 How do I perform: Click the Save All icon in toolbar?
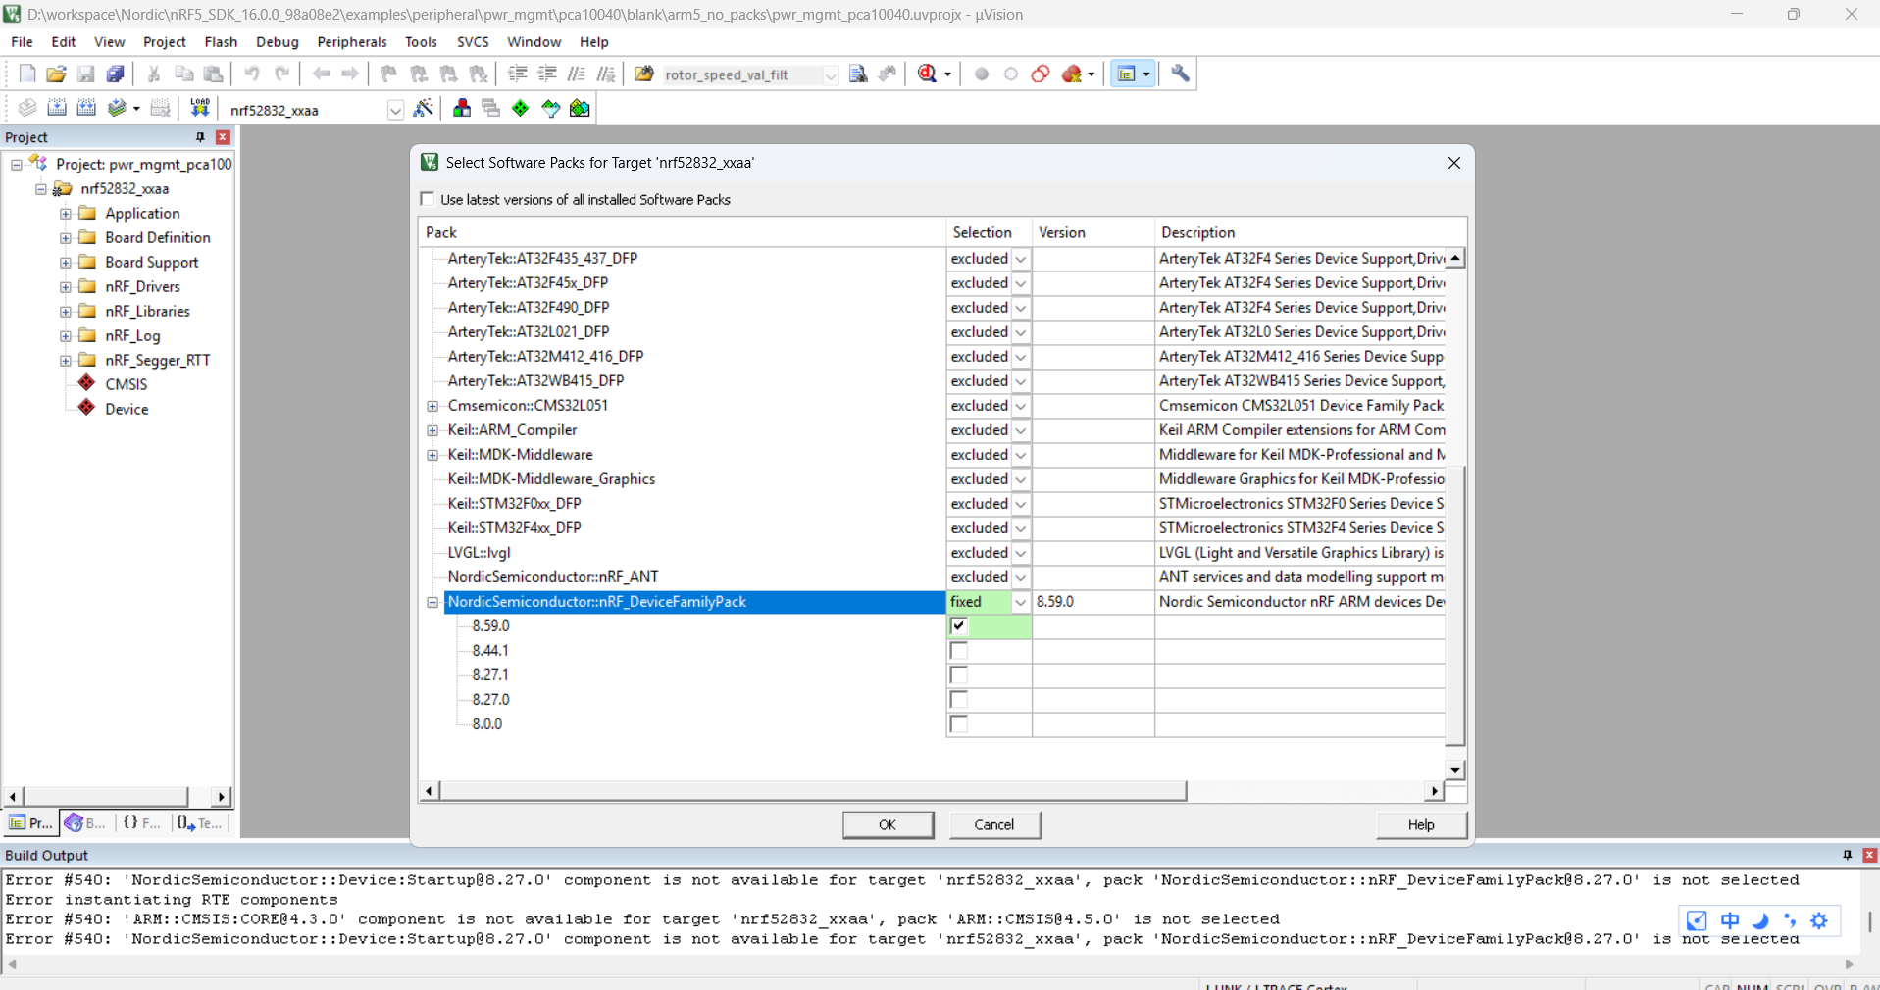(x=116, y=74)
